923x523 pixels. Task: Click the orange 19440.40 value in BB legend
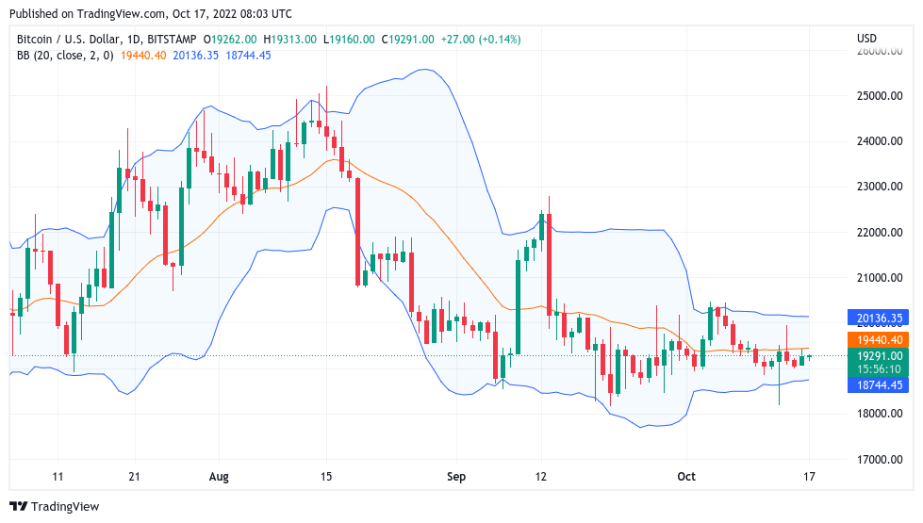click(144, 56)
